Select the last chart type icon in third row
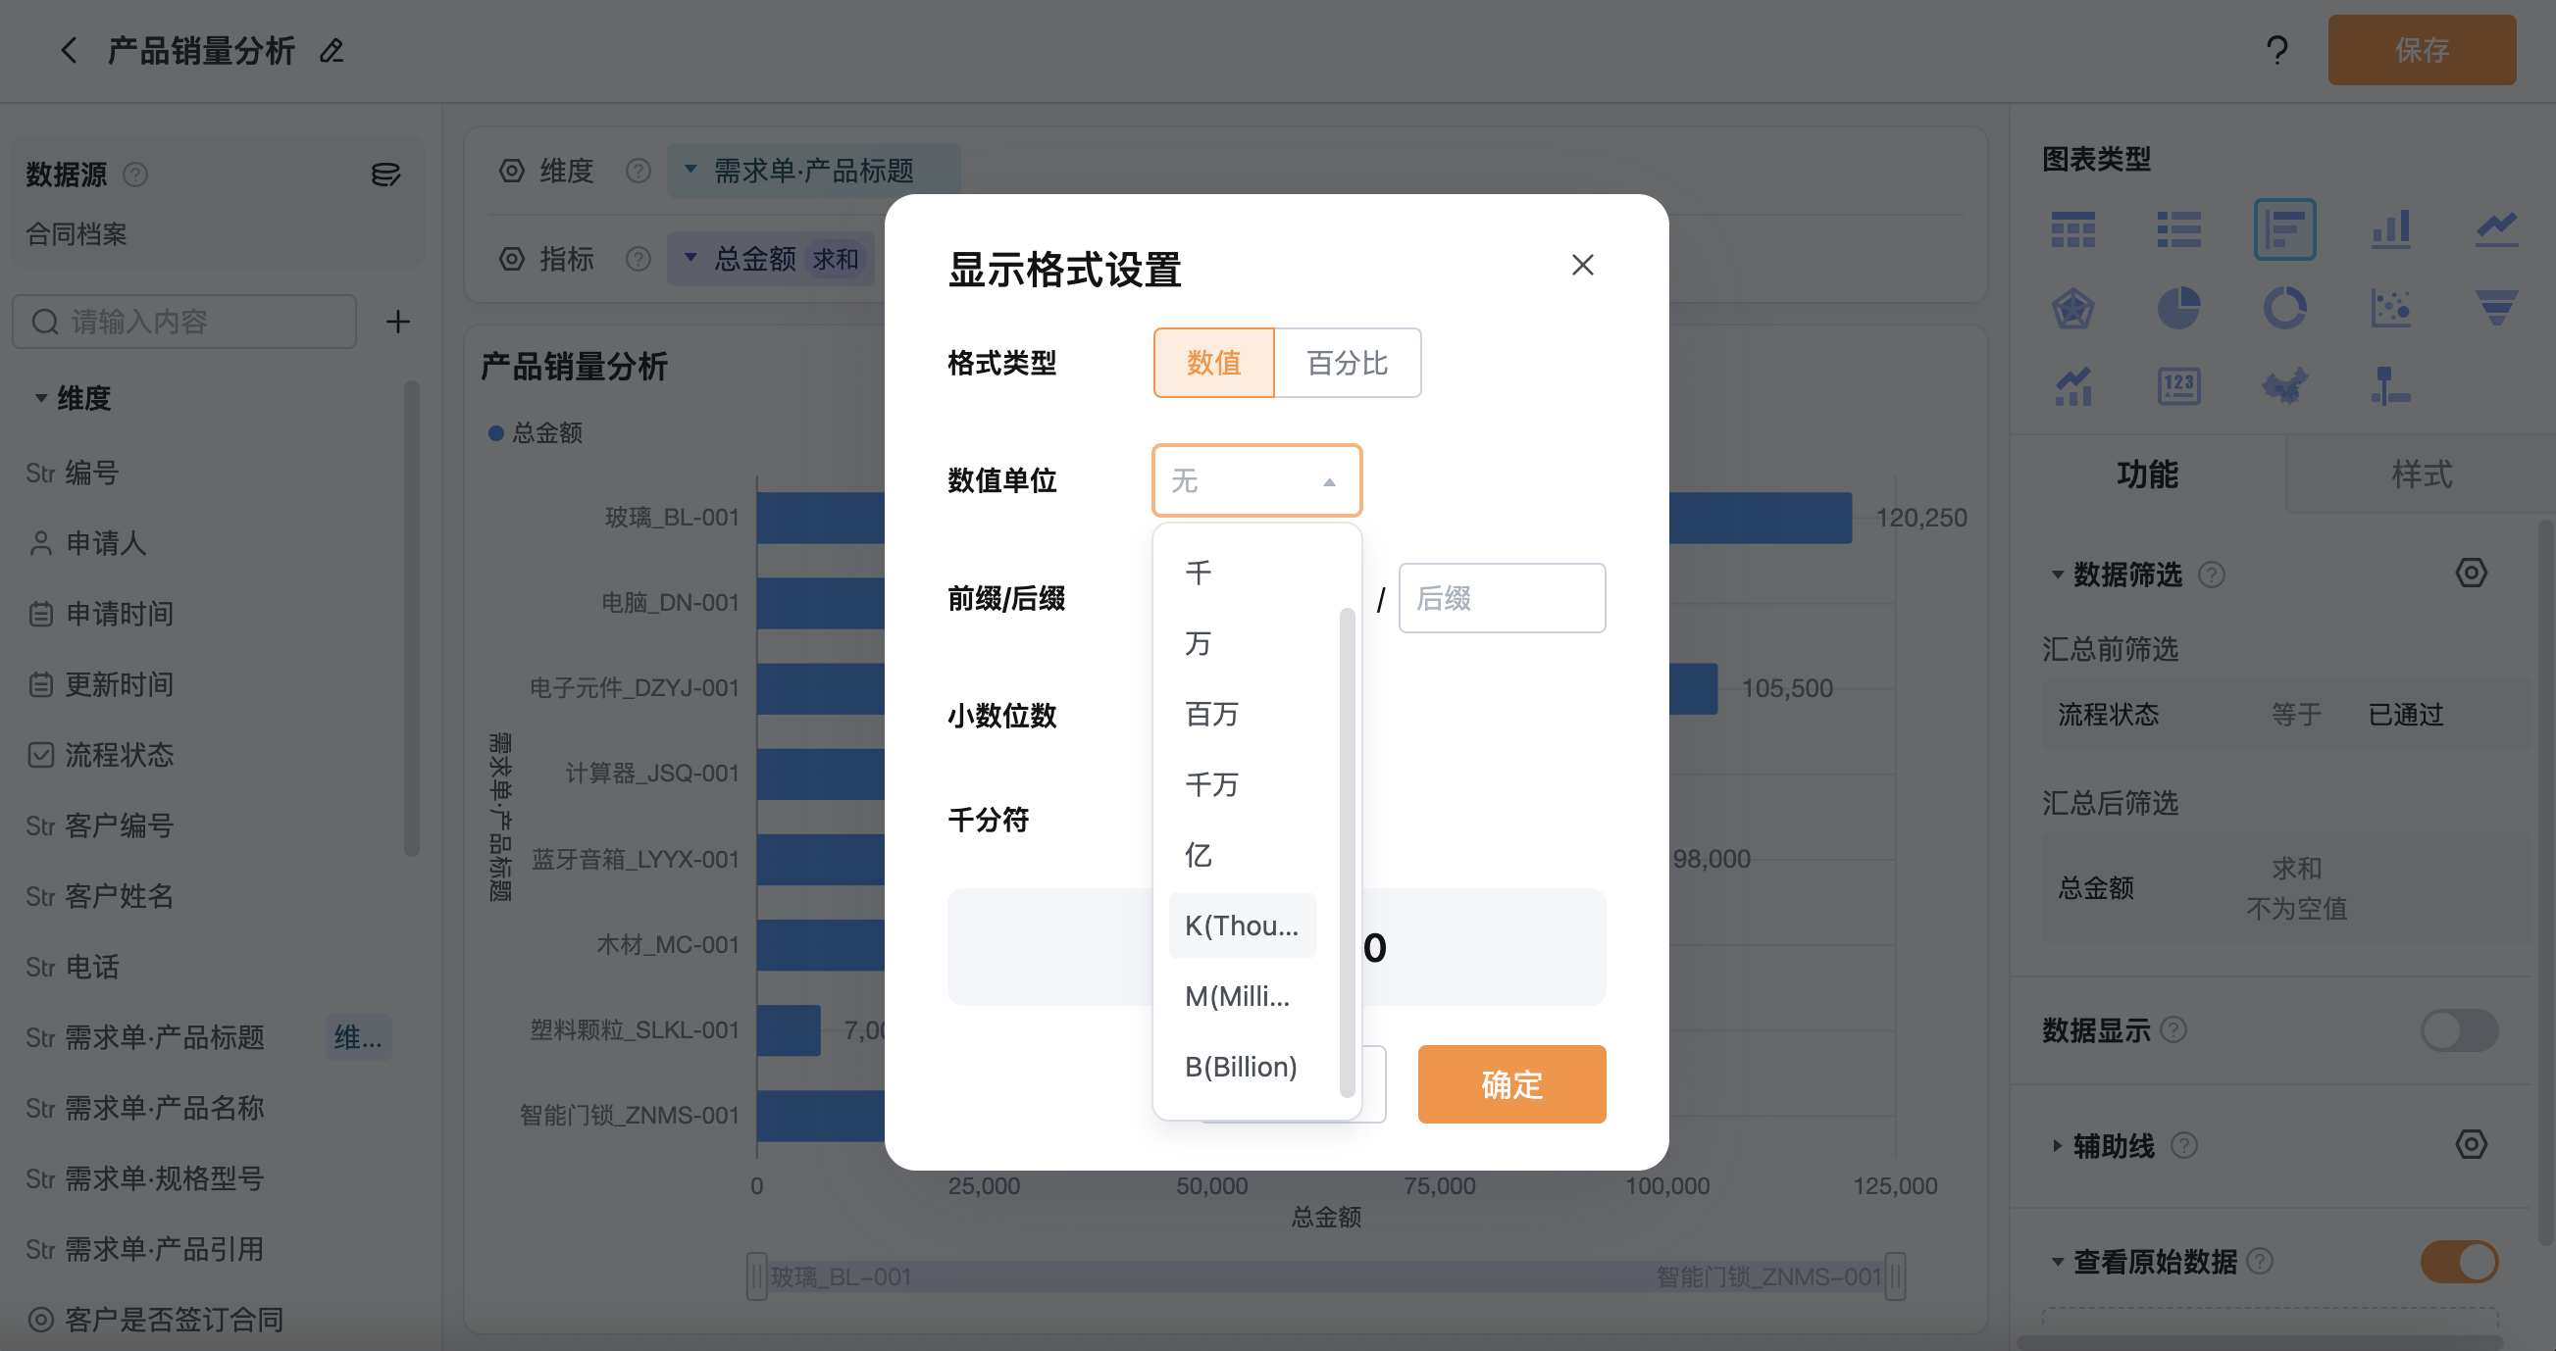The image size is (2556, 1351). click(2390, 386)
